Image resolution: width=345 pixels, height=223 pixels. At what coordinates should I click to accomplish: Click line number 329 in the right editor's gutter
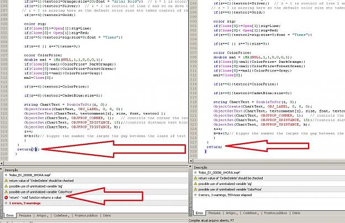coord(193,151)
